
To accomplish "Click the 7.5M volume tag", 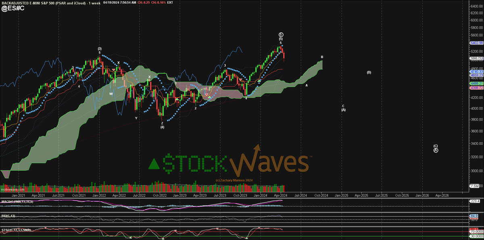I will (x=474, y=186).
